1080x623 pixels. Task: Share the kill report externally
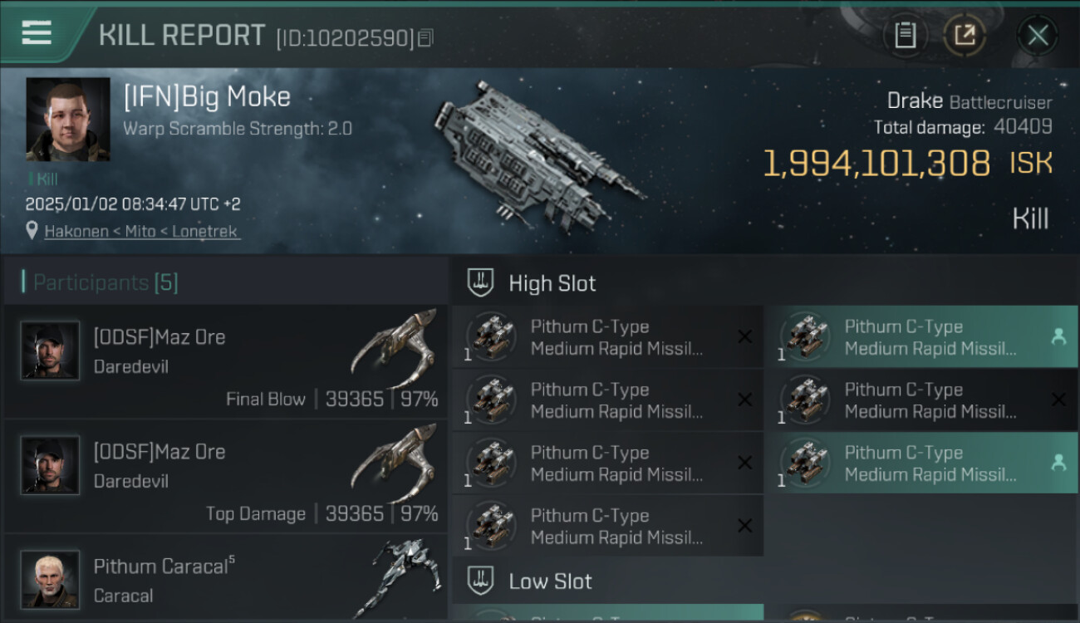click(965, 35)
